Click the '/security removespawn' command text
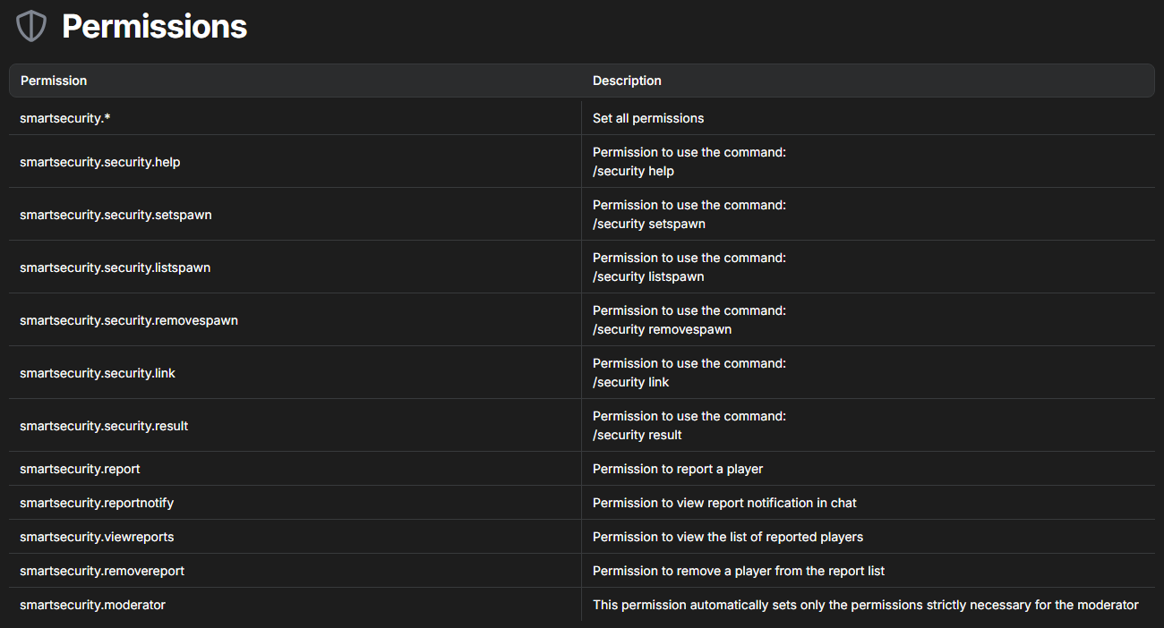Image resolution: width=1164 pixels, height=628 pixels. 662,329
